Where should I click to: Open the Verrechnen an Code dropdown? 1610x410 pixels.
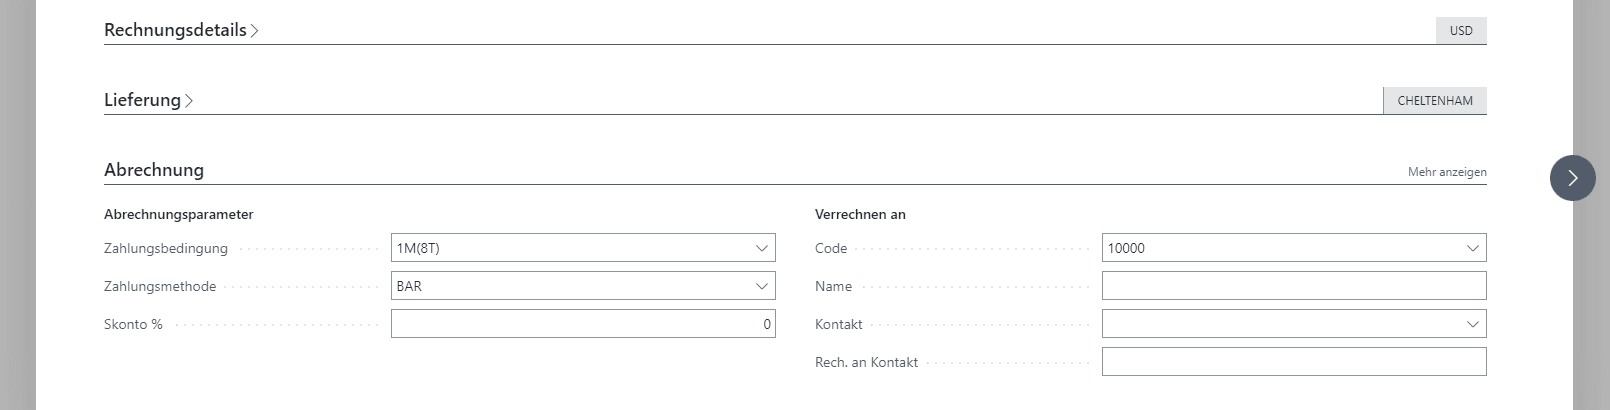click(x=1472, y=248)
